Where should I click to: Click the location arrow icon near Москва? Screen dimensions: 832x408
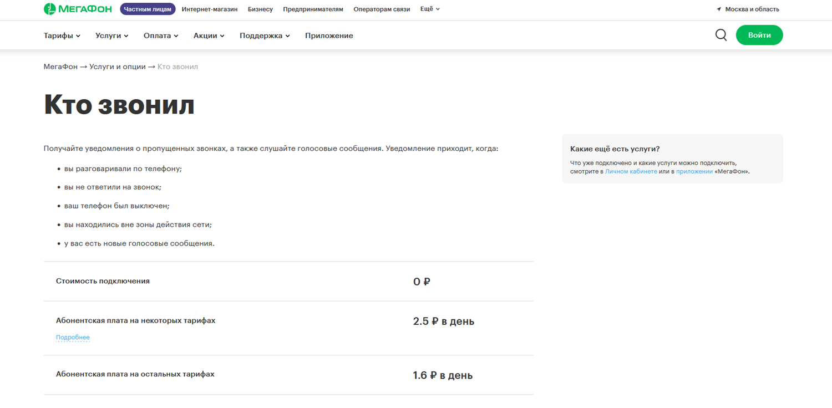click(719, 9)
